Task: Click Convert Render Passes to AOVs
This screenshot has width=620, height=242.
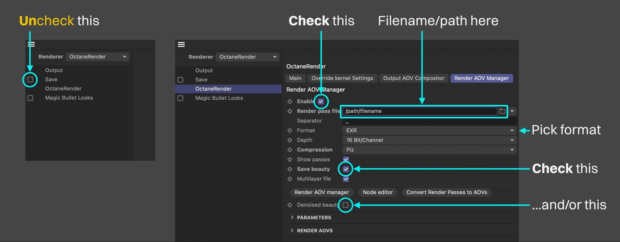Action: point(447,192)
